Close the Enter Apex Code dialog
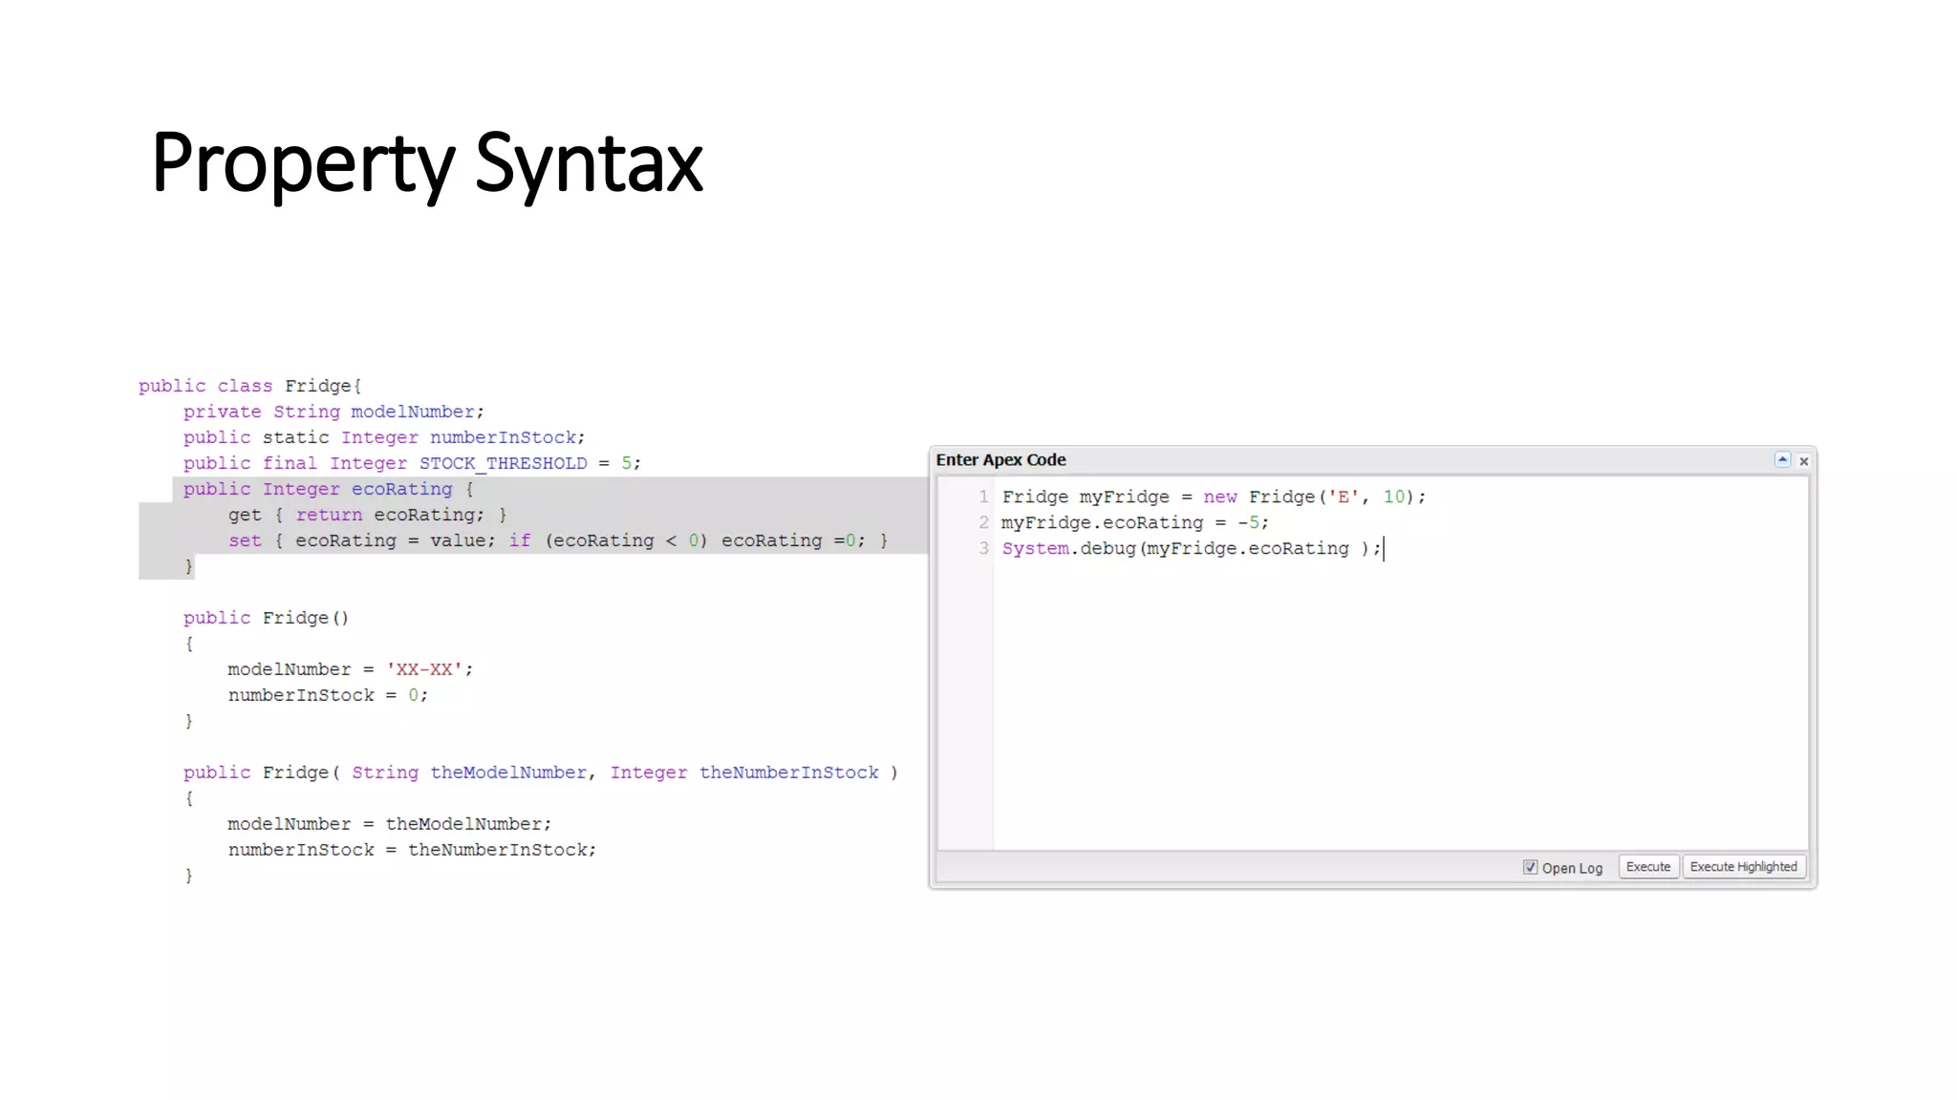Viewport: 1957px width, 1100px height. click(x=1804, y=461)
